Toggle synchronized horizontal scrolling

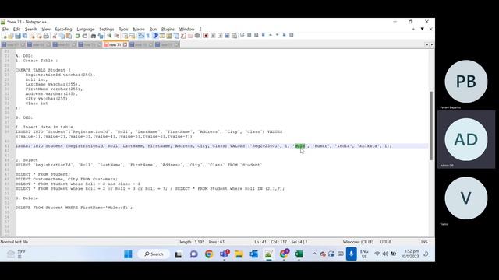132,36
